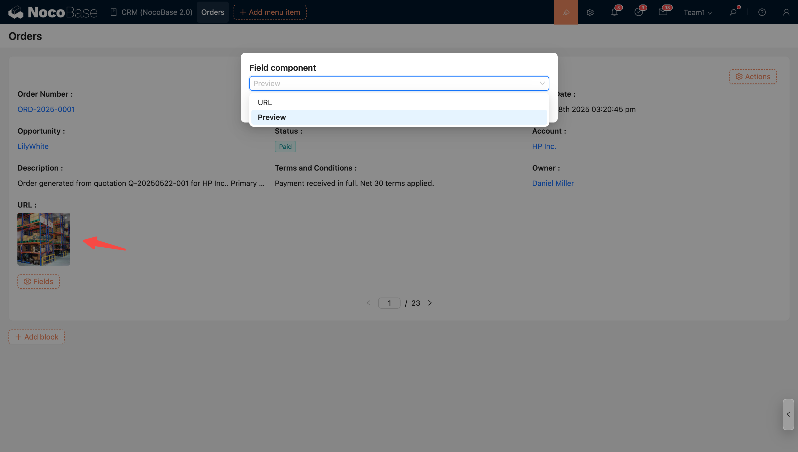
Task: Open the notifications bell icon
Action: pos(614,12)
